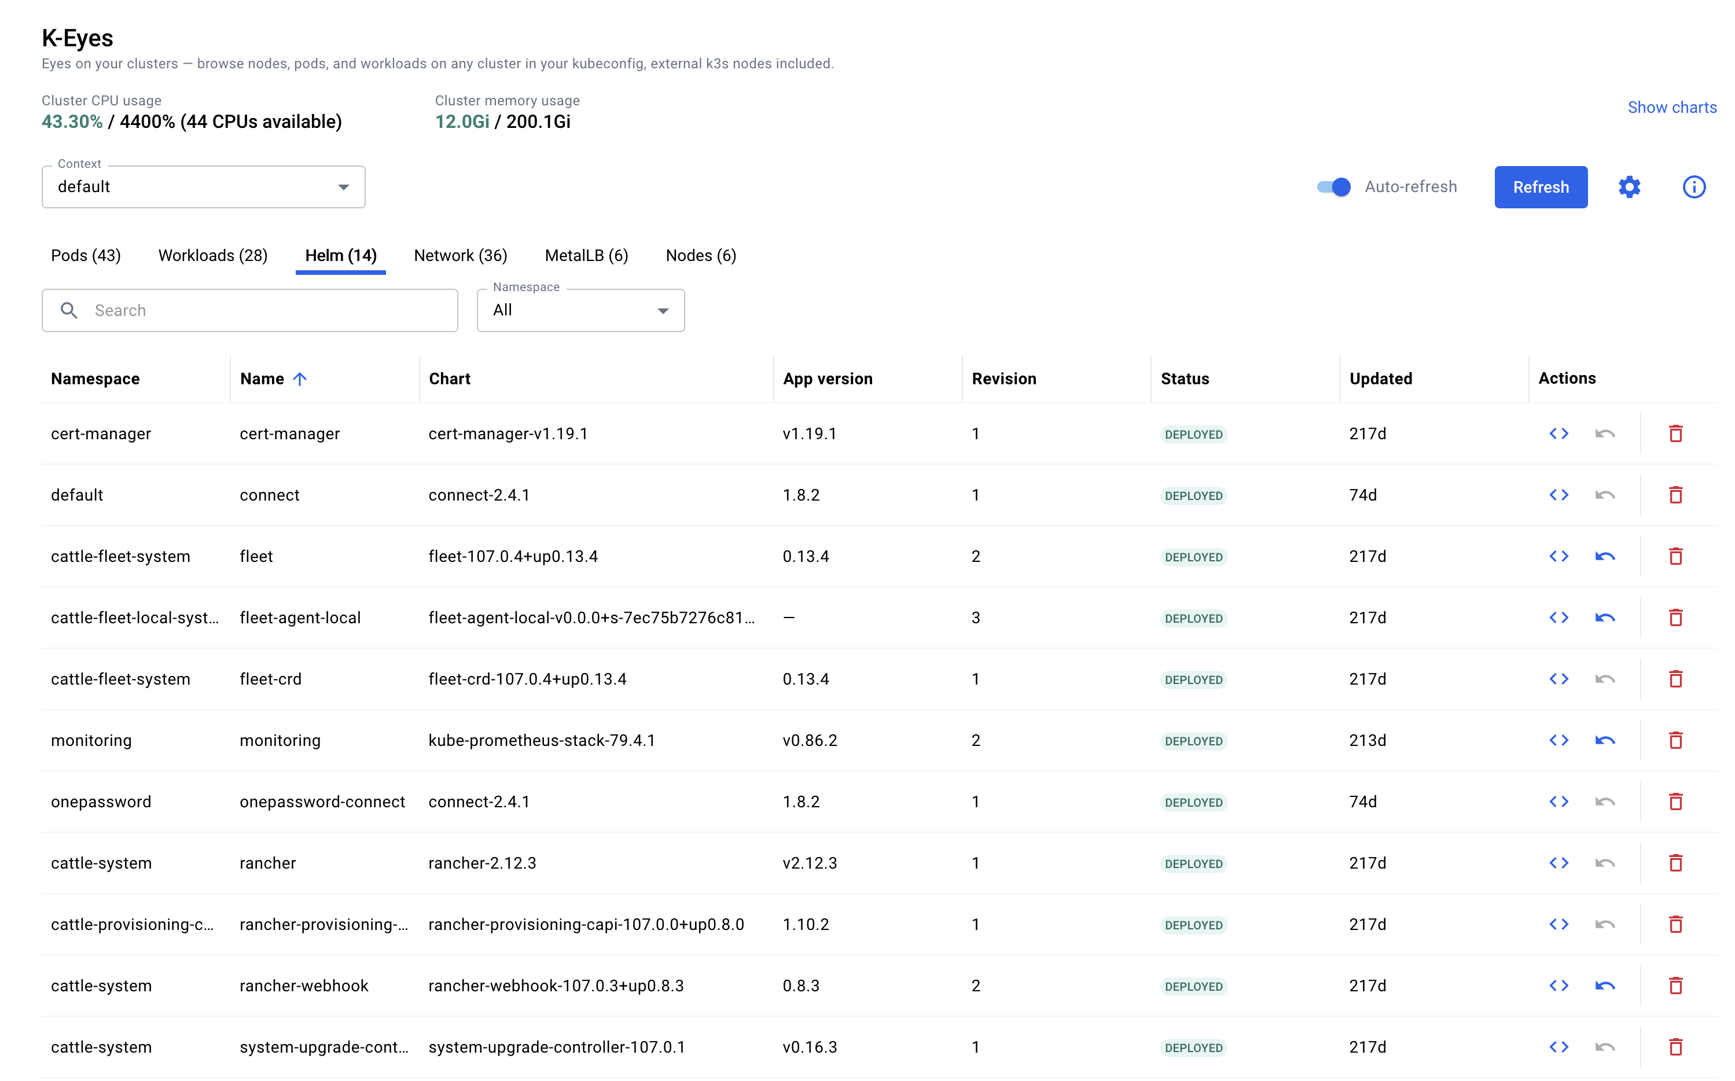Sort by the Namespace column header

tap(95, 379)
